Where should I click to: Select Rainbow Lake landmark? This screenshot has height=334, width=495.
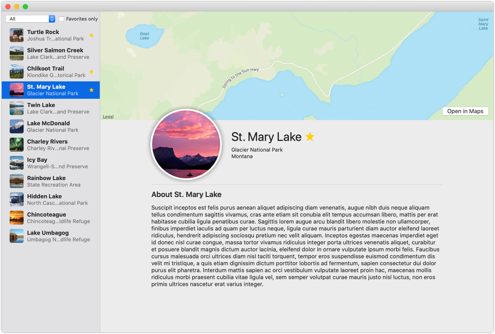pos(51,181)
